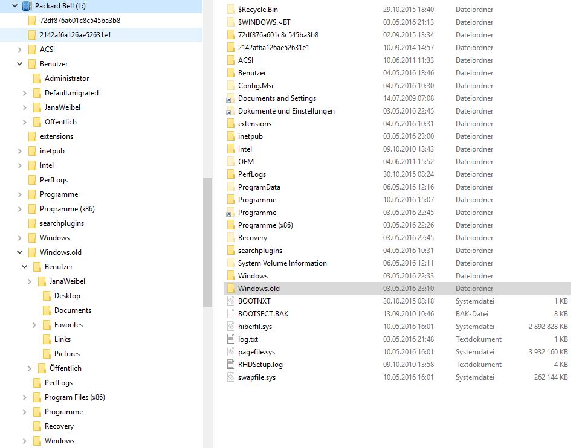Click the log.txt text document icon

[230, 339]
